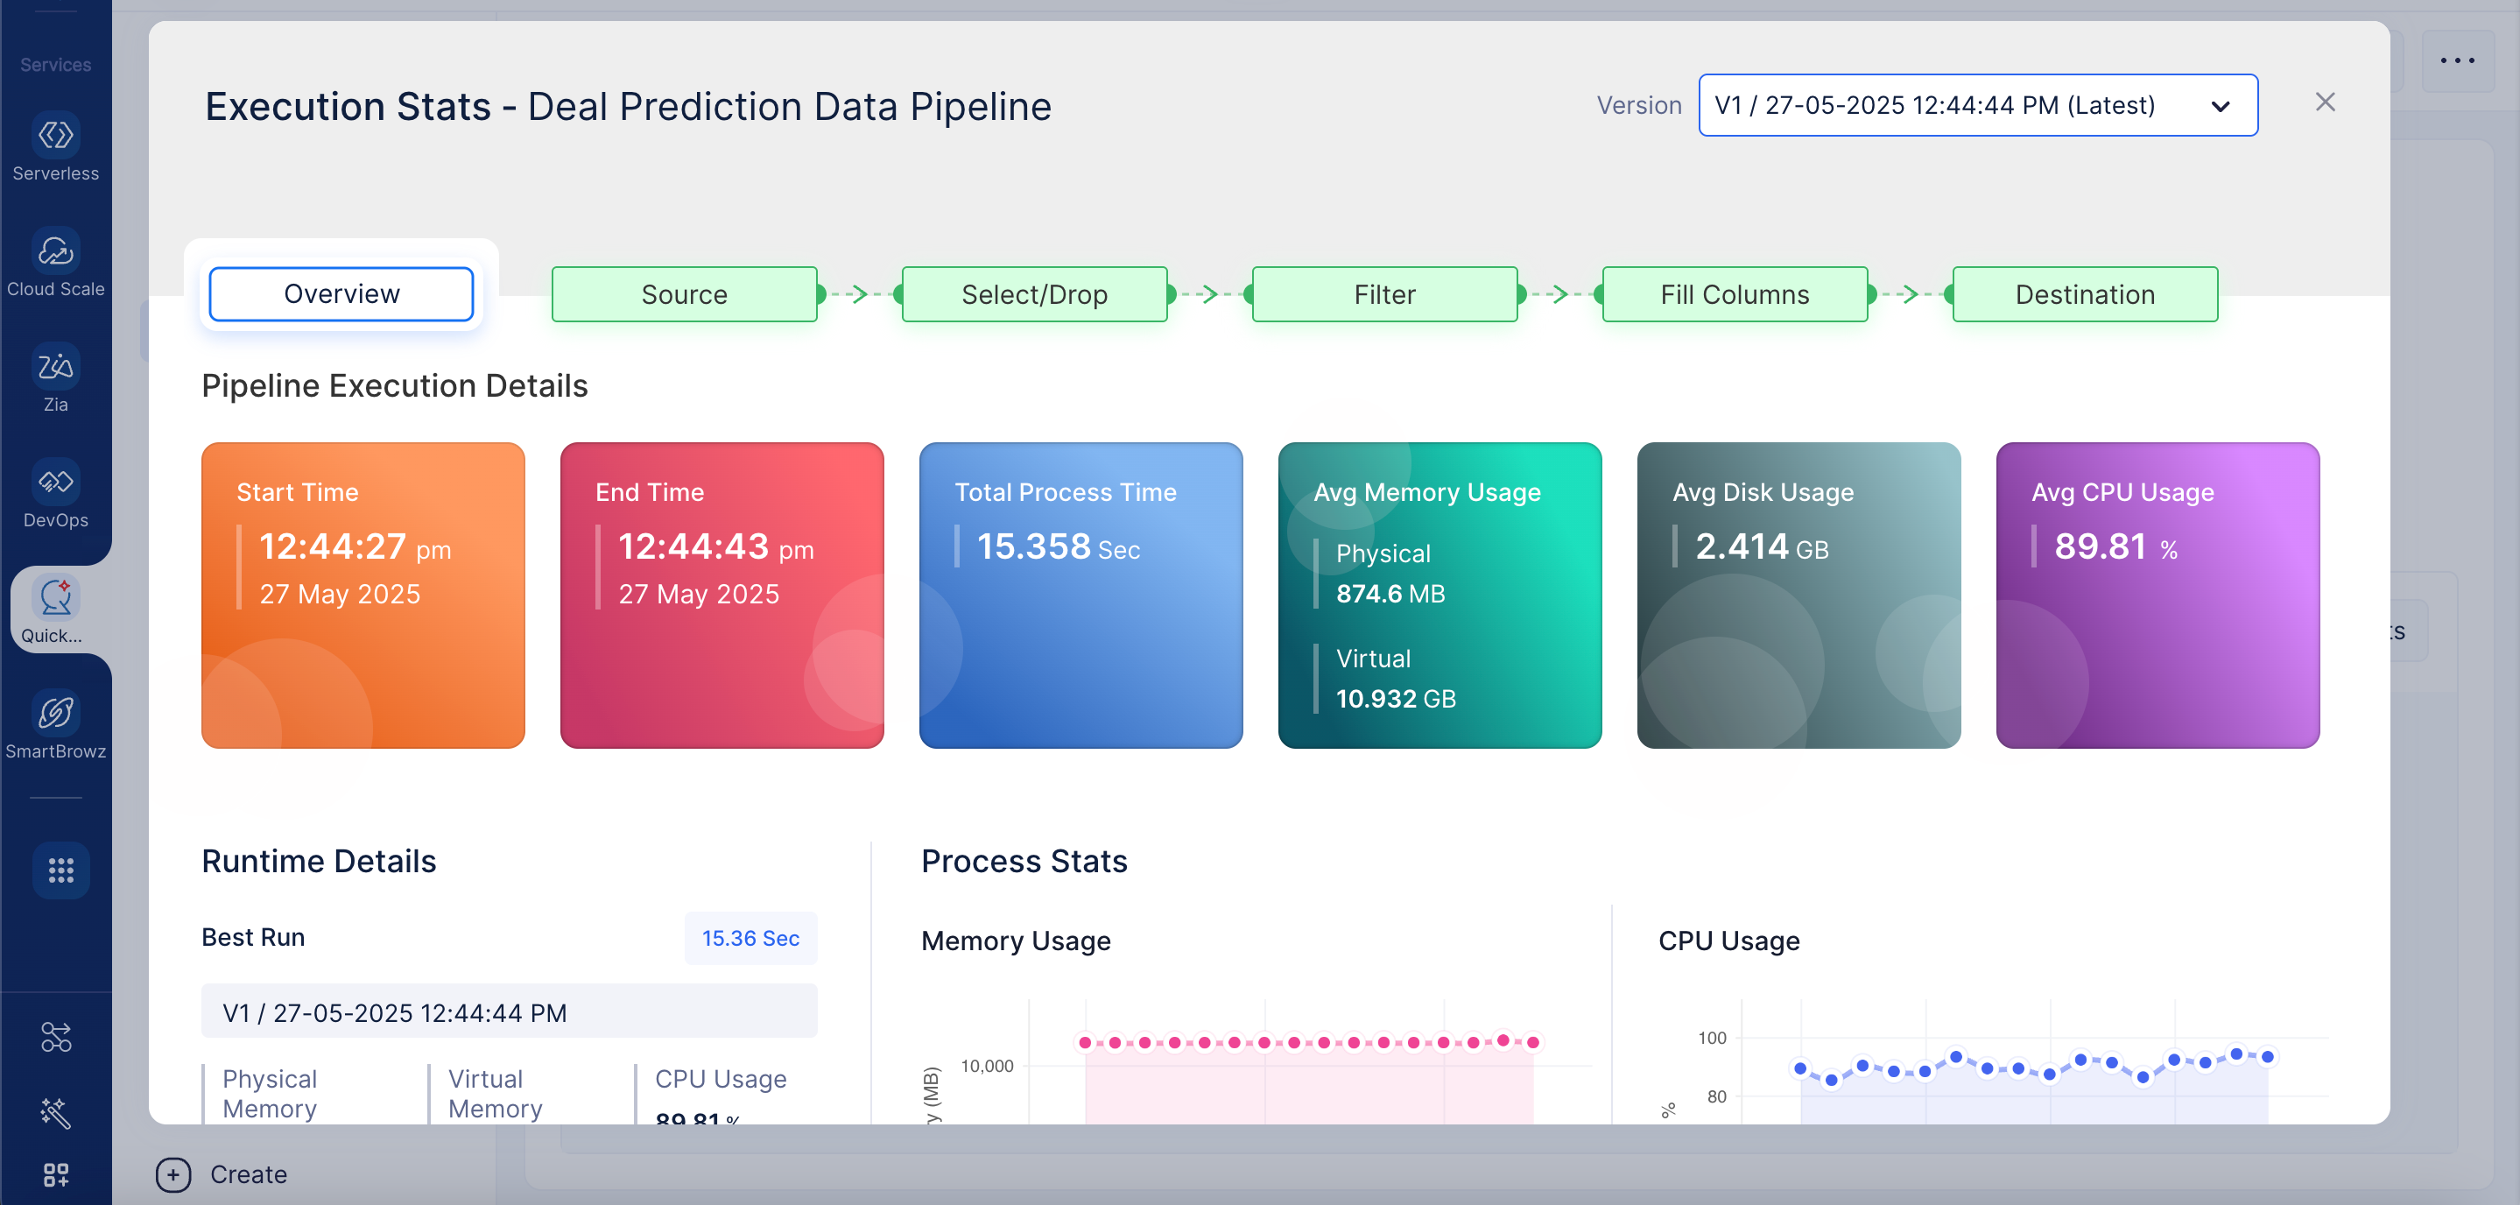Click the Physical Memory label in Runtime Details
The width and height of the screenshot is (2520, 1205).
270,1094
